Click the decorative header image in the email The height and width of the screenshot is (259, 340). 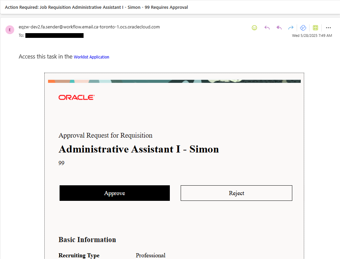[174, 81]
